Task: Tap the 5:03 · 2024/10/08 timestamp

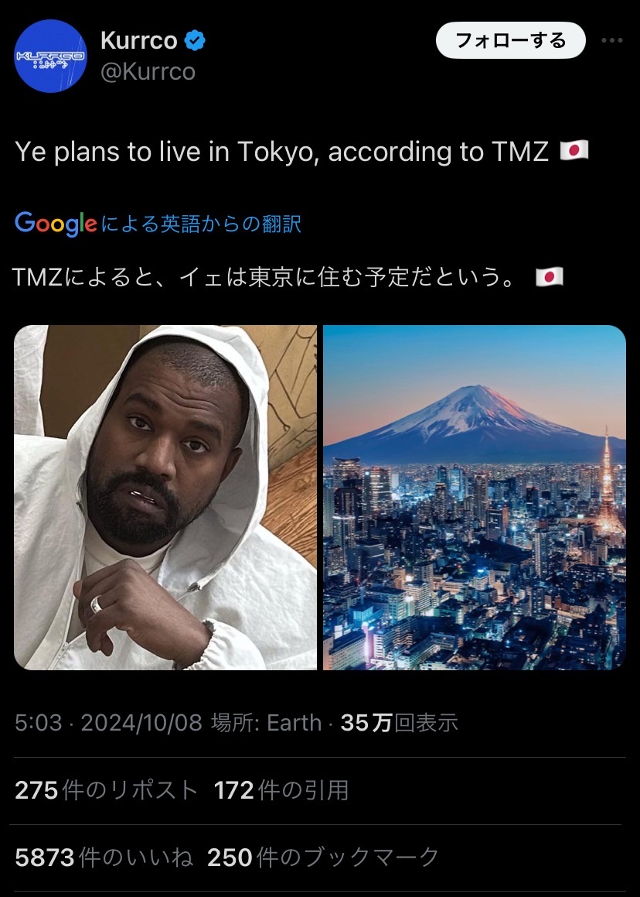Action: click(x=108, y=723)
